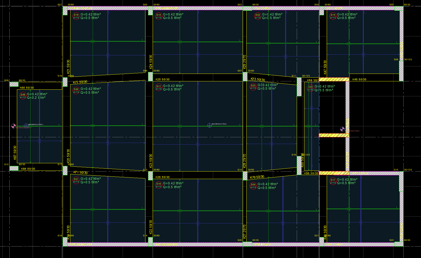Select the hatched column at S14

245,176
